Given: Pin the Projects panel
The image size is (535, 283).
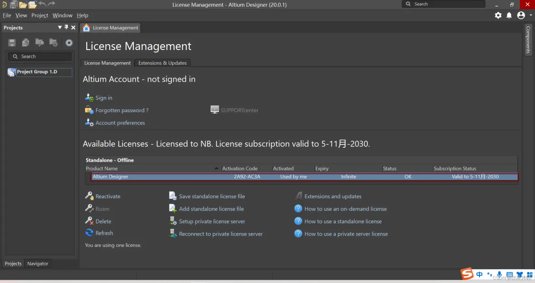Looking at the screenshot, I should 66,27.
